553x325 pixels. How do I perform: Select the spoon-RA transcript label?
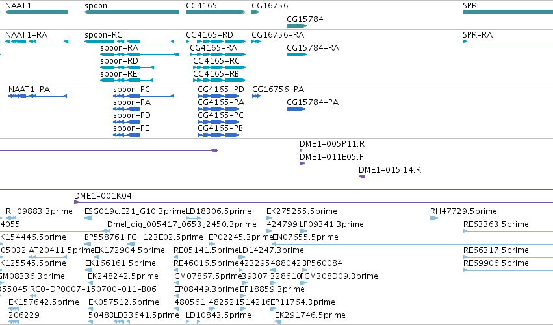click(119, 48)
